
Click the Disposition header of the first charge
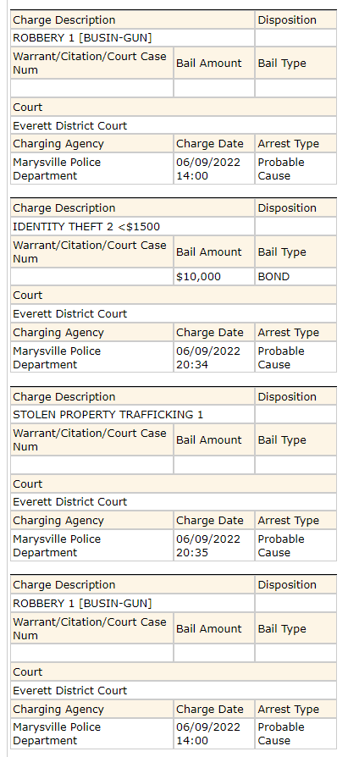(287, 19)
